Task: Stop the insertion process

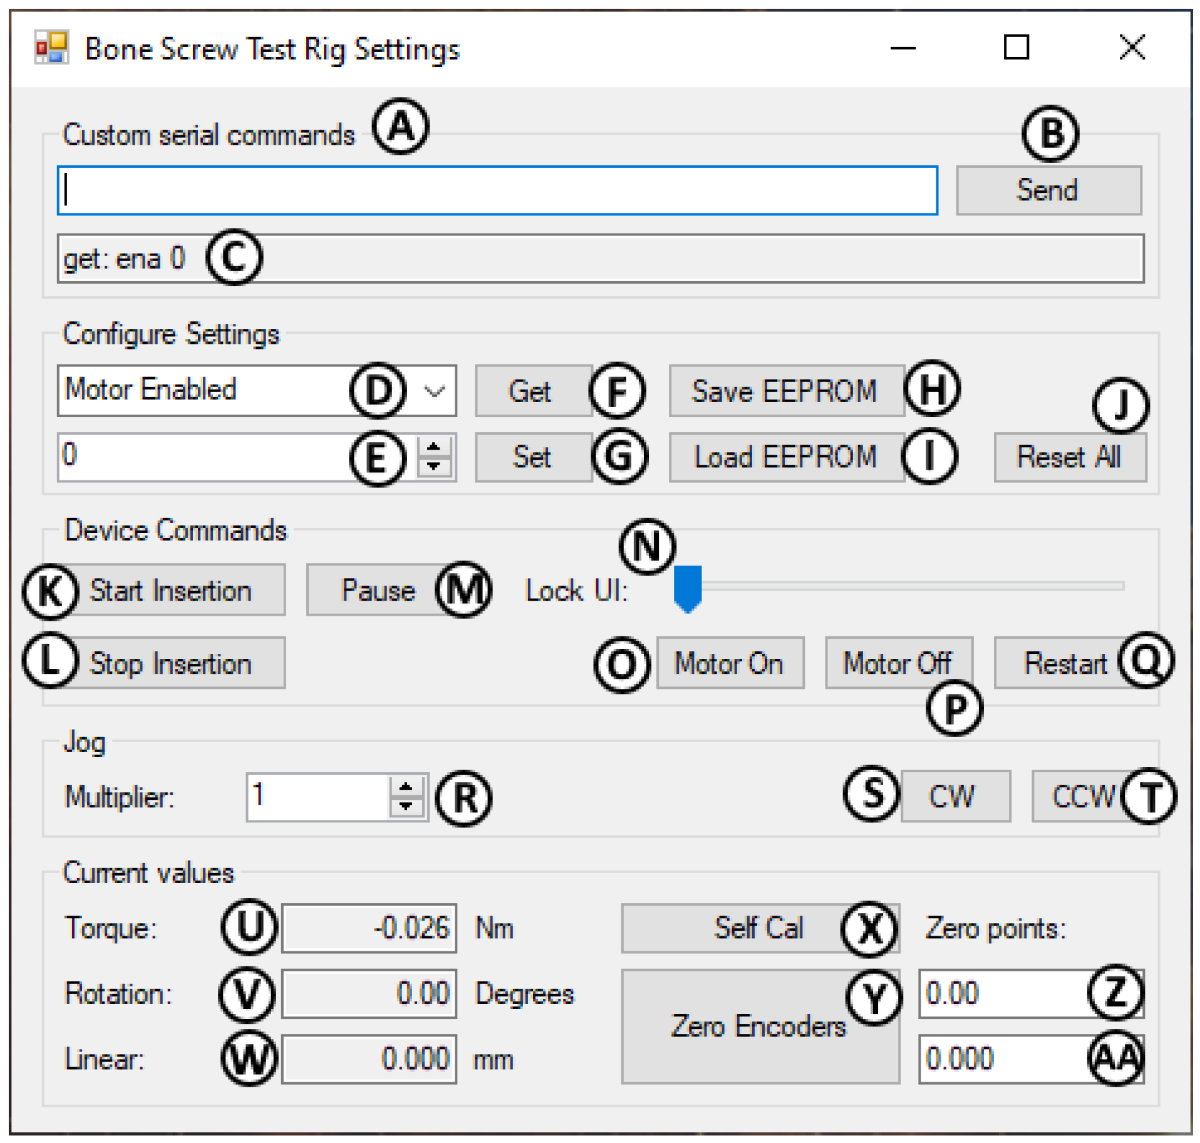Action: (x=170, y=663)
